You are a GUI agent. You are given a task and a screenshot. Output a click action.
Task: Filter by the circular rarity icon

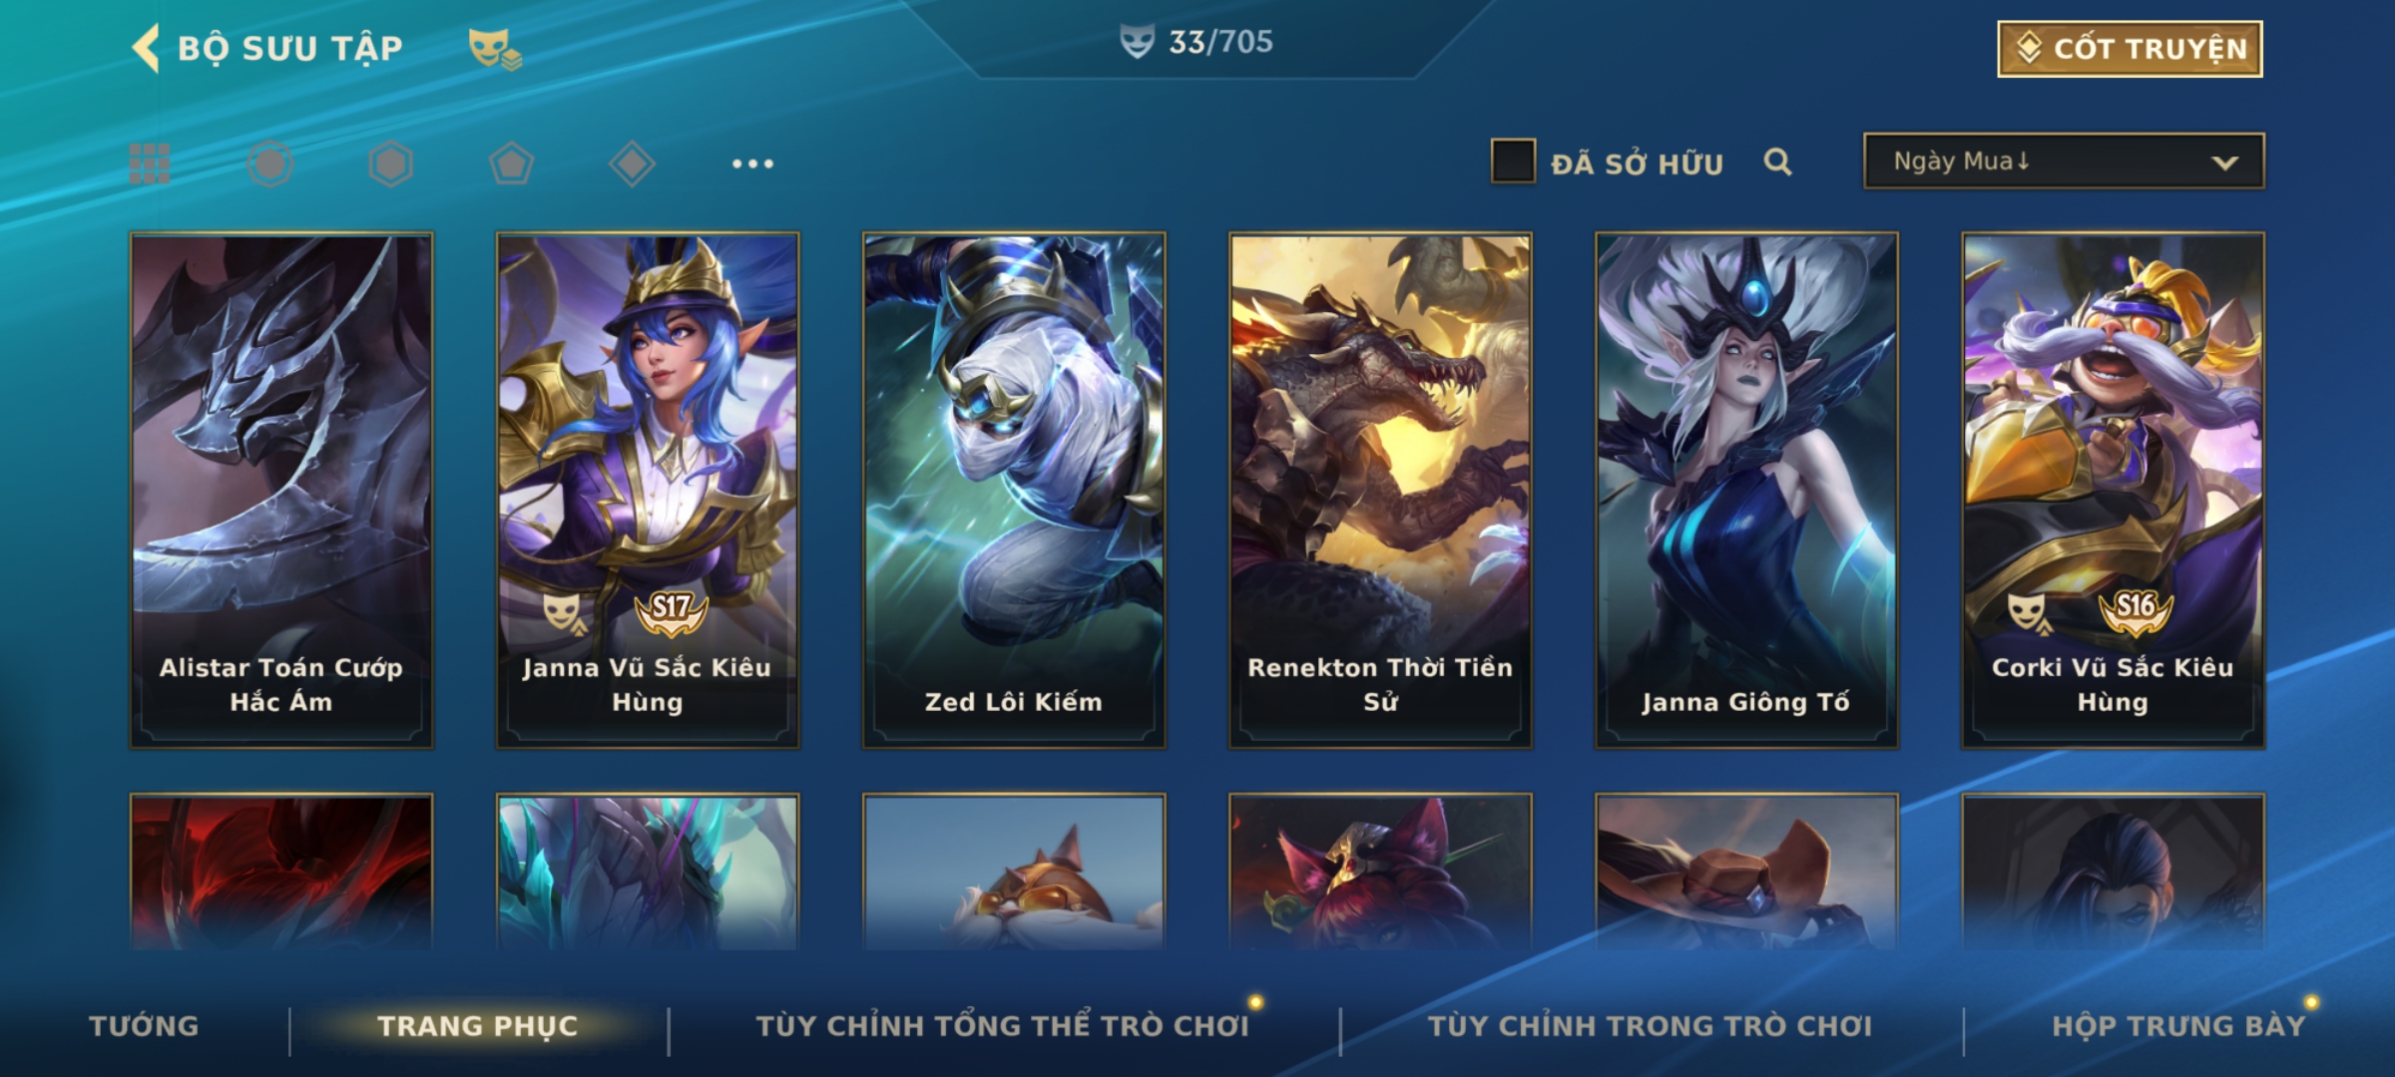click(x=270, y=164)
